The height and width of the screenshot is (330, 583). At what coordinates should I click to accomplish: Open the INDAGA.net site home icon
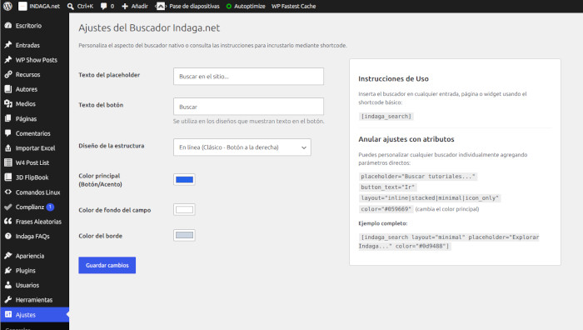[x=22, y=6]
